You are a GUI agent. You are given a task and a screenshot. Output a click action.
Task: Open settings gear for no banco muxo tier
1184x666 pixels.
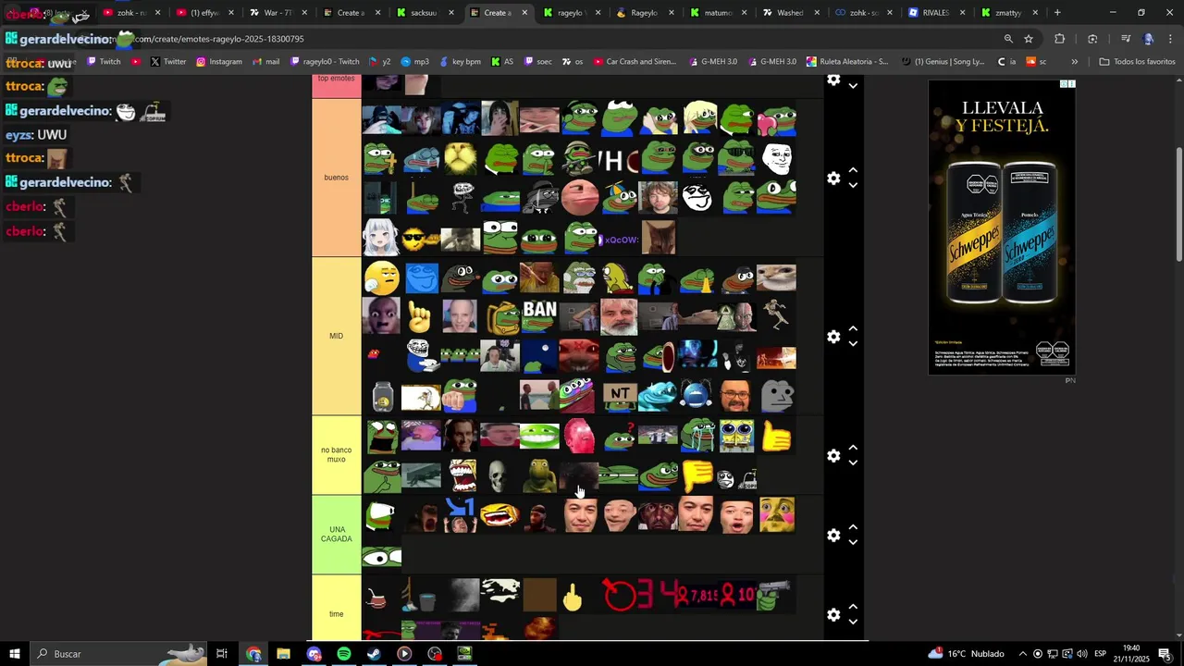tap(833, 455)
